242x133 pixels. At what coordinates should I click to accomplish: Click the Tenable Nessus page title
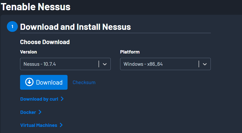[36, 7]
